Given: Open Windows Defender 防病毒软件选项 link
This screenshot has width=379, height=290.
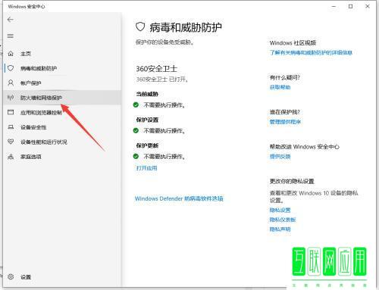Looking at the screenshot, I should pos(179,198).
